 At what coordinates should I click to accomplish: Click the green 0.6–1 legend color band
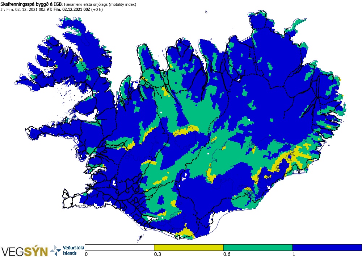[258, 248]
